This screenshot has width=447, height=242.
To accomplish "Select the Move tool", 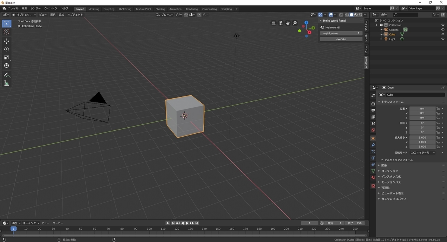I will (6, 41).
